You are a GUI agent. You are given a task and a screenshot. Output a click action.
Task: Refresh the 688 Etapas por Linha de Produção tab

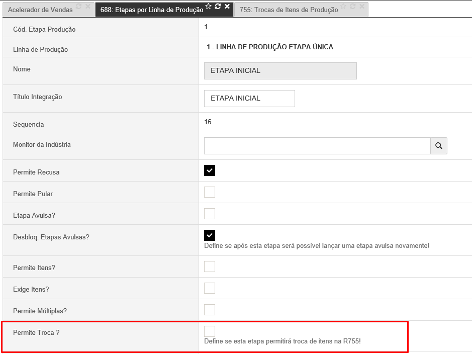[x=218, y=7]
